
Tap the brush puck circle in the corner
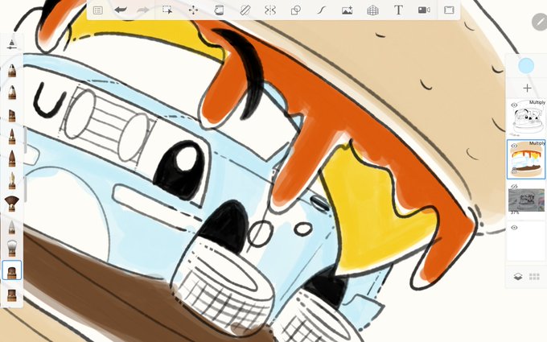[x=539, y=22]
